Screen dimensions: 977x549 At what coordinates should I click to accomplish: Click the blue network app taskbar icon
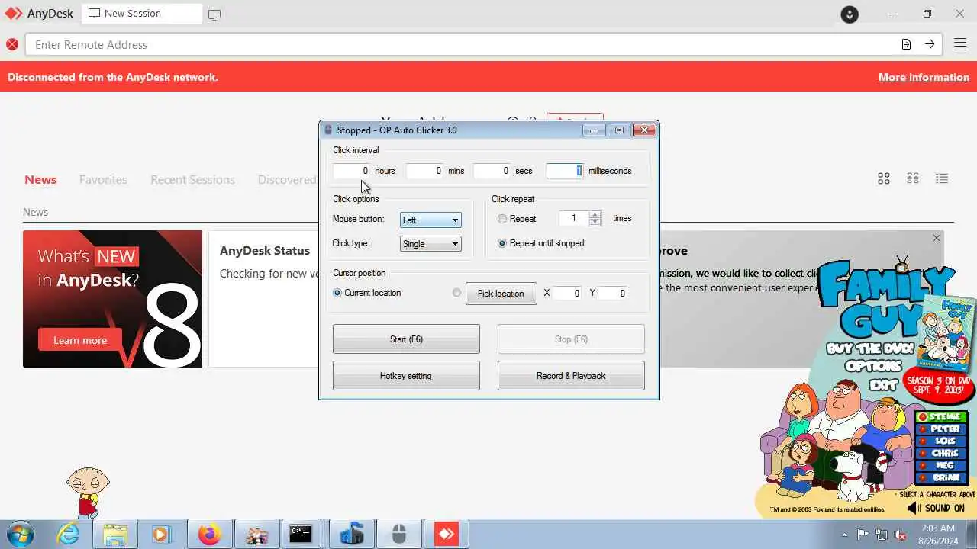point(352,534)
